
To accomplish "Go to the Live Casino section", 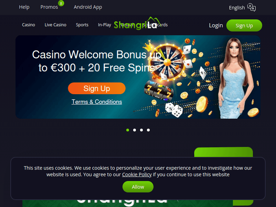I will coord(56,25).
